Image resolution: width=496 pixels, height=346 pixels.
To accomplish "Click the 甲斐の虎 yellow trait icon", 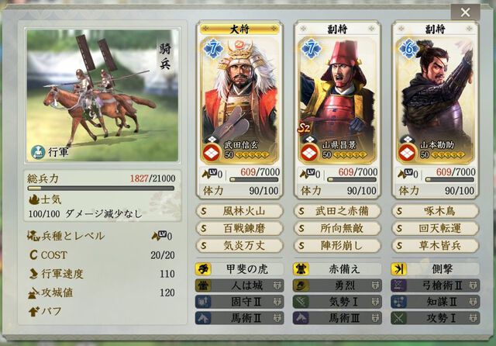I will [x=203, y=269].
